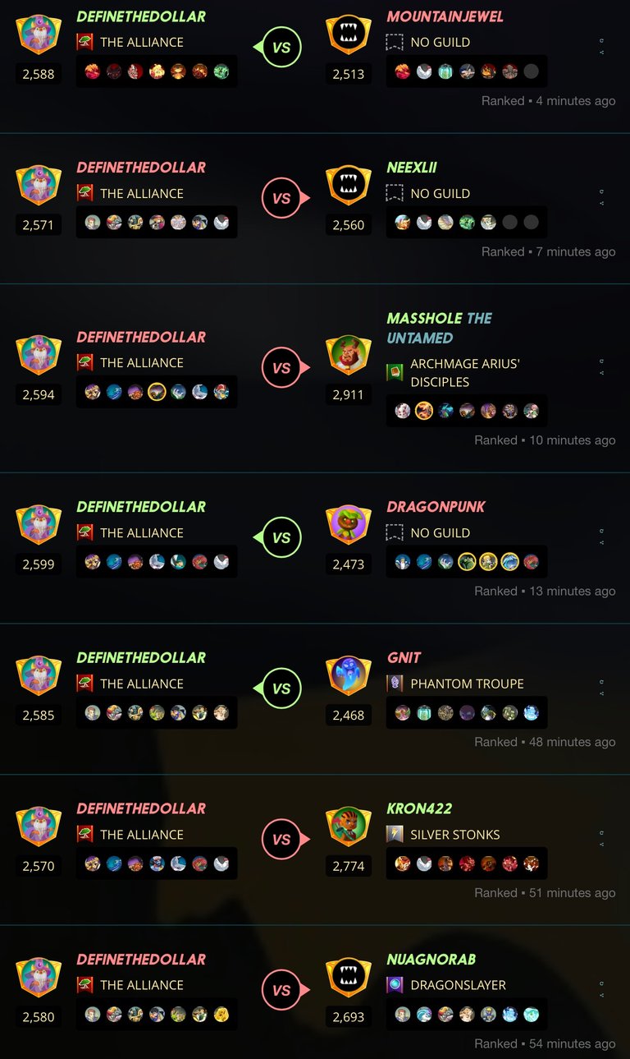Open MOUNTAINJEWEL player profile name

[445, 16]
